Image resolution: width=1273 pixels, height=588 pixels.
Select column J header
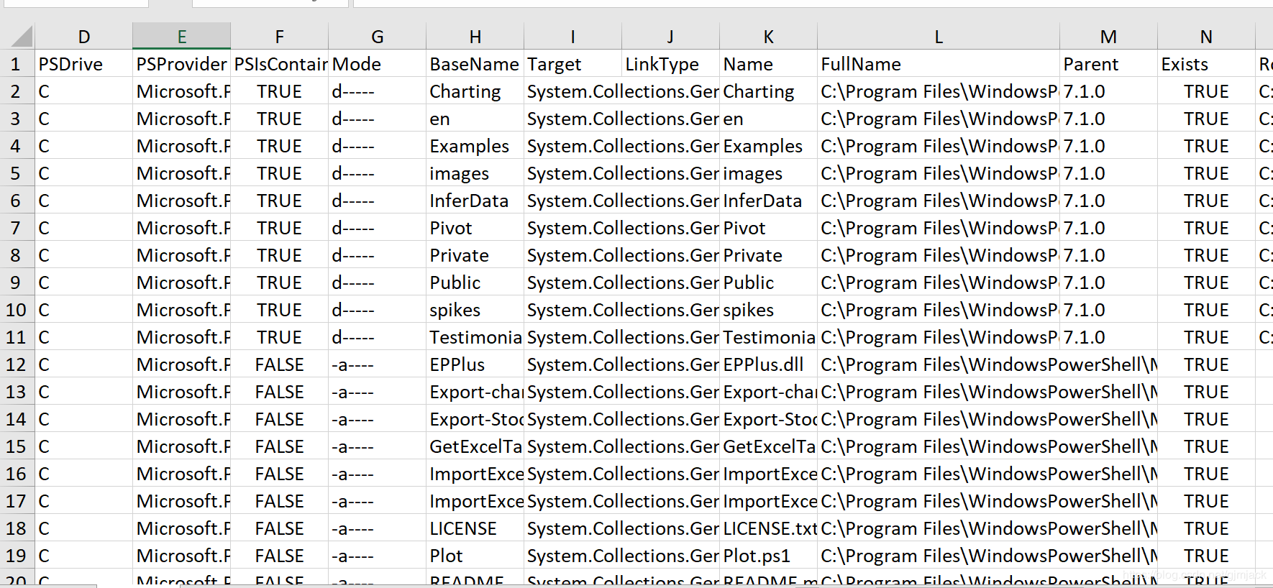(x=671, y=37)
